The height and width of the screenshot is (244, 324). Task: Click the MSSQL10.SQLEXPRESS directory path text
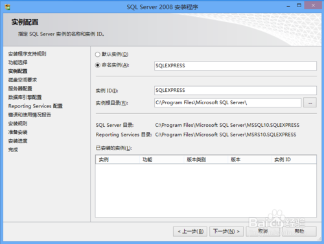(x=227, y=125)
